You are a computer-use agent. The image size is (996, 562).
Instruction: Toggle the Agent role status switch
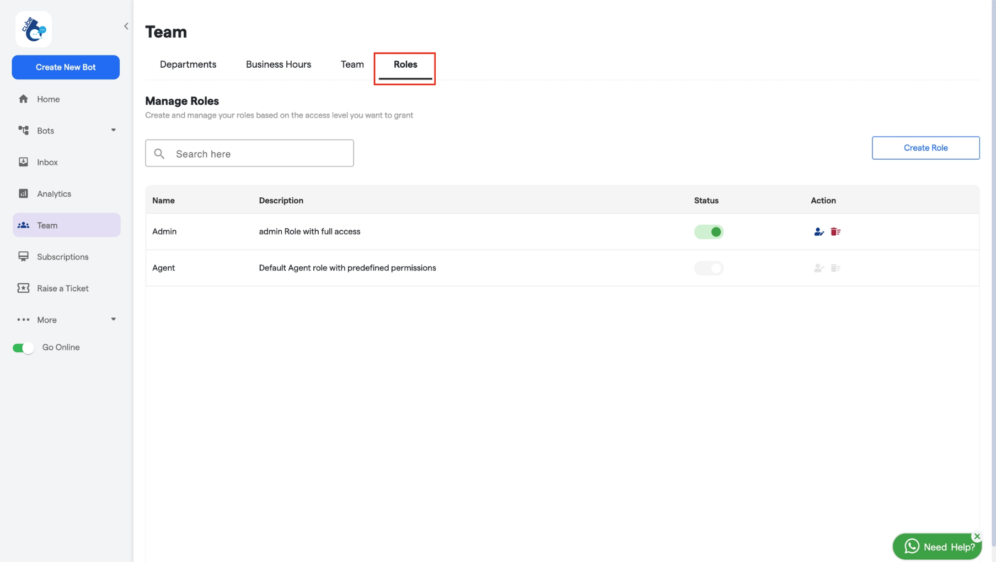(x=709, y=268)
